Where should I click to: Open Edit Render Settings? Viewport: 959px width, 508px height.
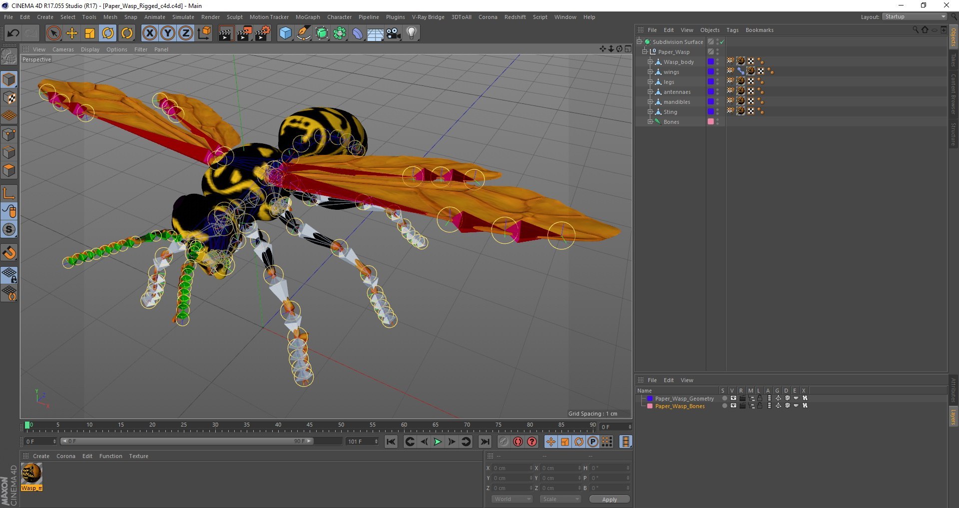(x=263, y=33)
